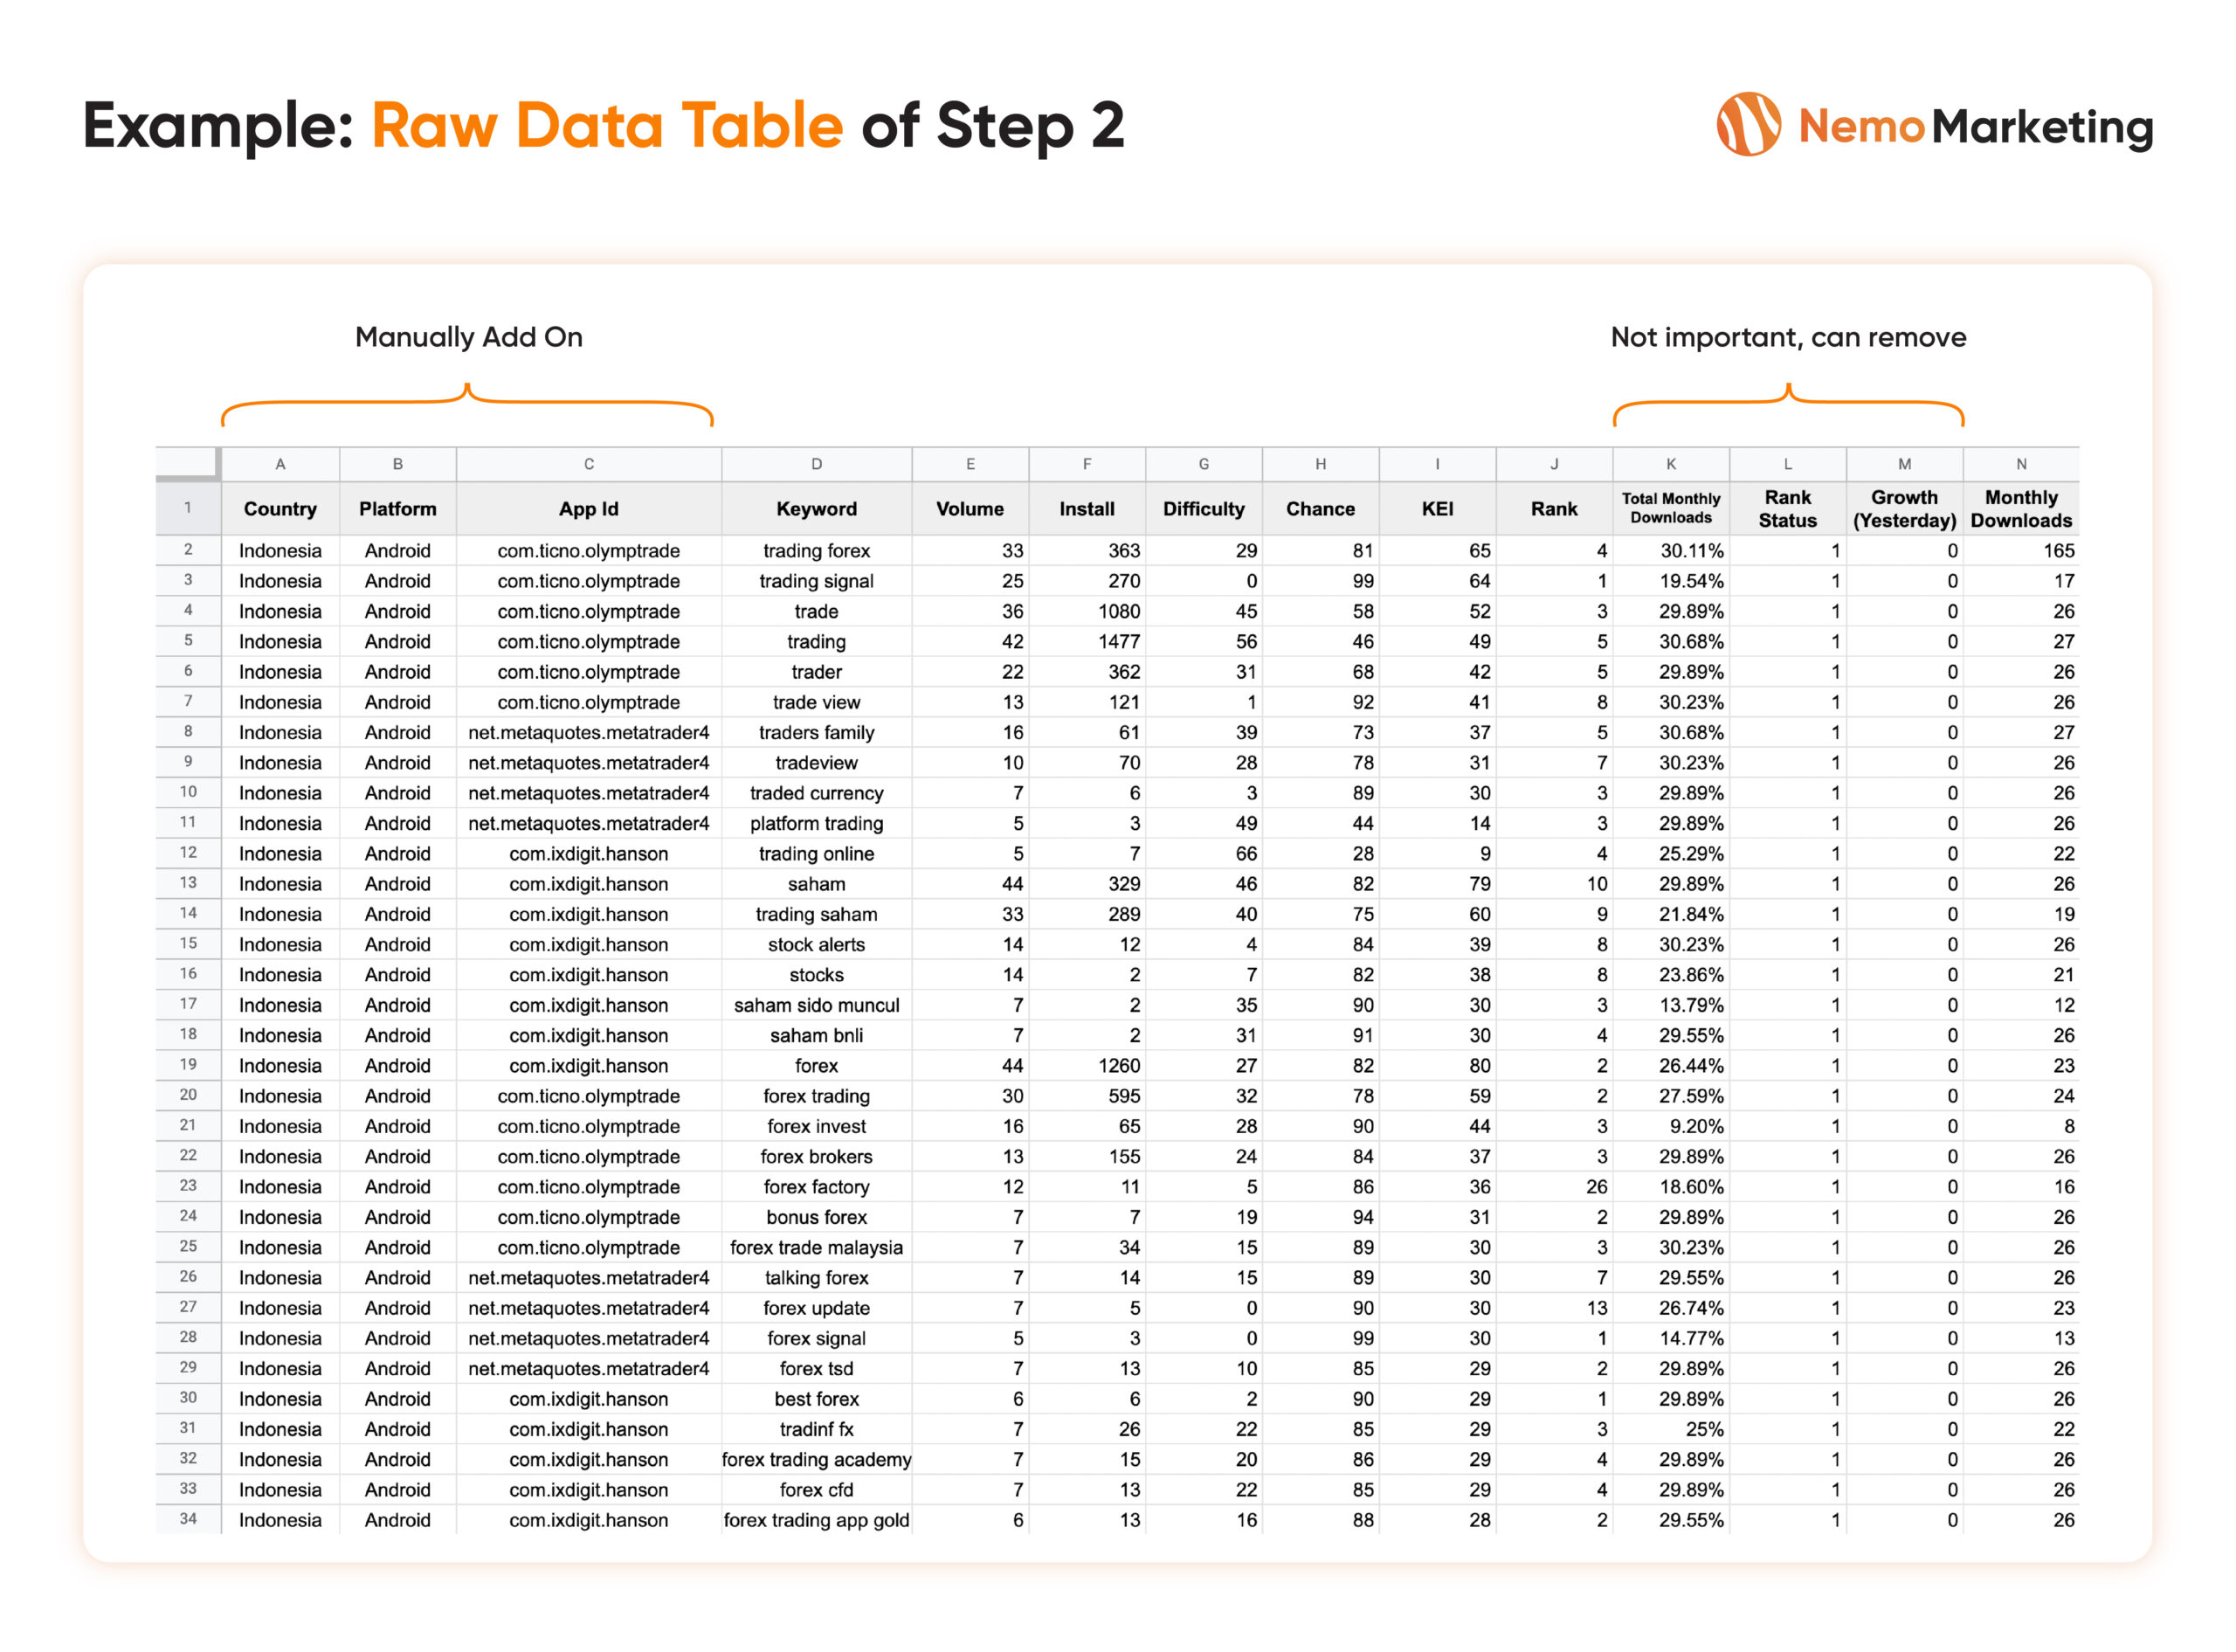The height and width of the screenshot is (1652, 2236).
Task: Click the select-all corner of the spreadsheet
Action: click(x=188, y=464)
